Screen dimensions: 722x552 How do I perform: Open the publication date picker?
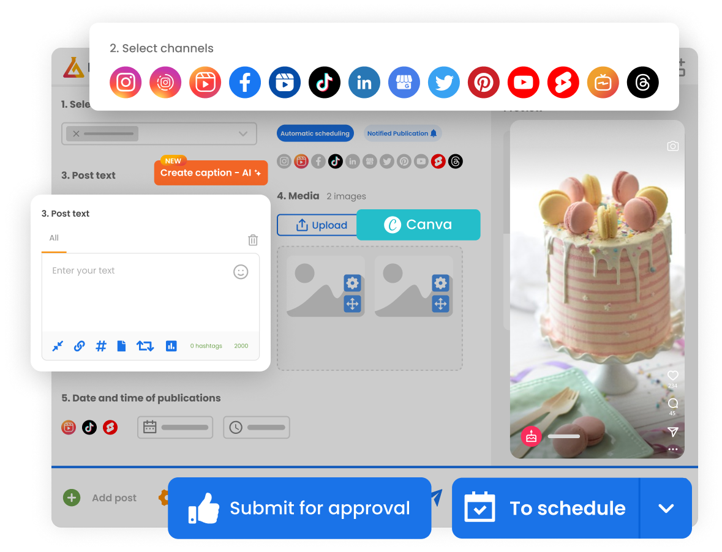(x=175, y=427)
